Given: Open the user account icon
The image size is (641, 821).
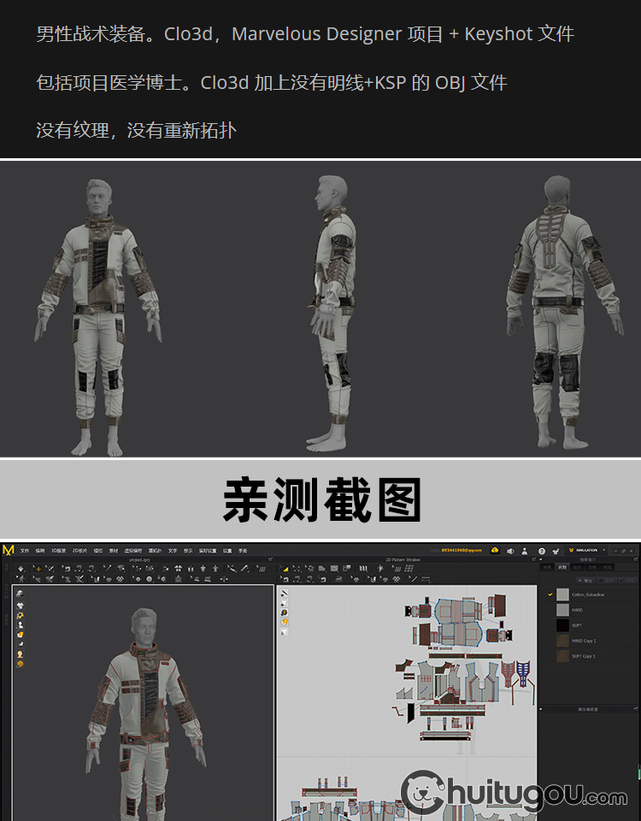Looking at the screenshot, I should [x=524, y=551].
